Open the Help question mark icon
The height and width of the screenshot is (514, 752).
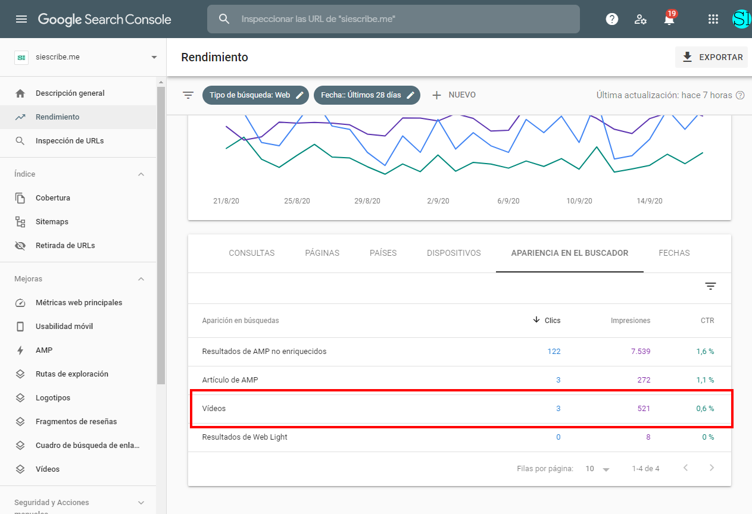[x=612, y=19]
